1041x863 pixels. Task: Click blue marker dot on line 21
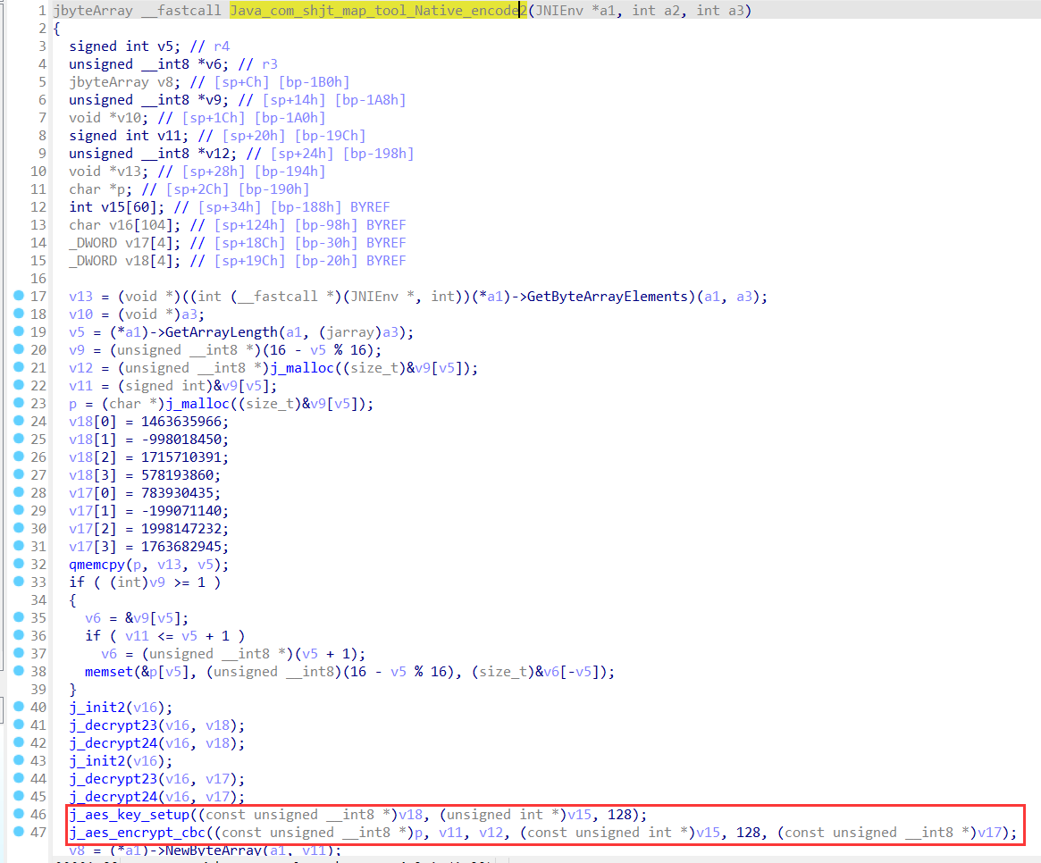tap(20, 368)
